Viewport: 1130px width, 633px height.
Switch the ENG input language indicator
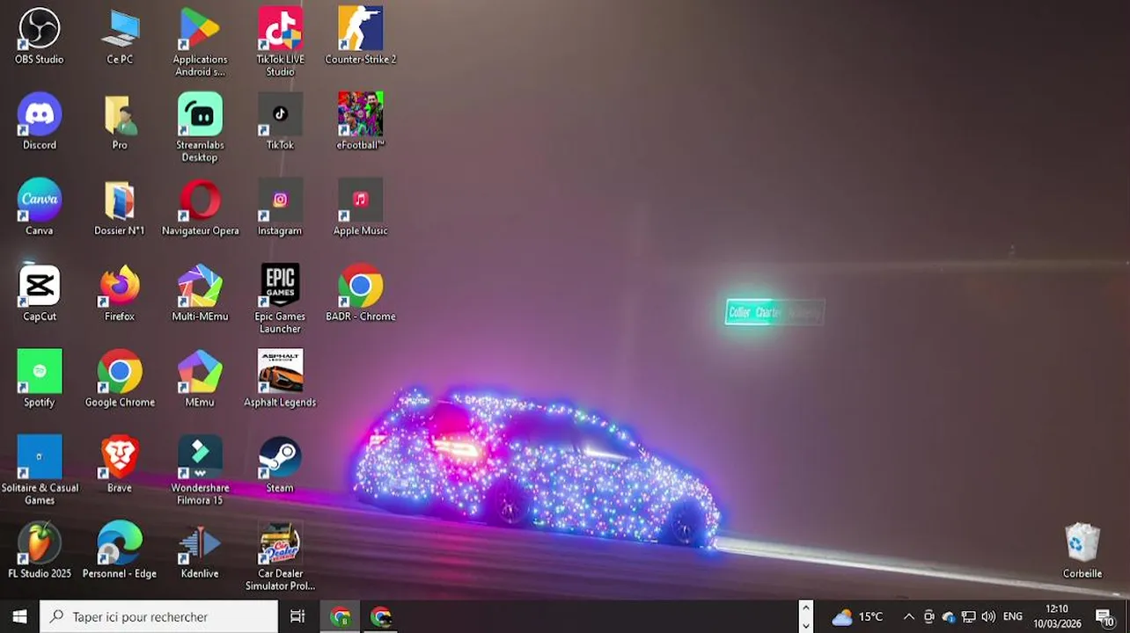pos(1013,616)
